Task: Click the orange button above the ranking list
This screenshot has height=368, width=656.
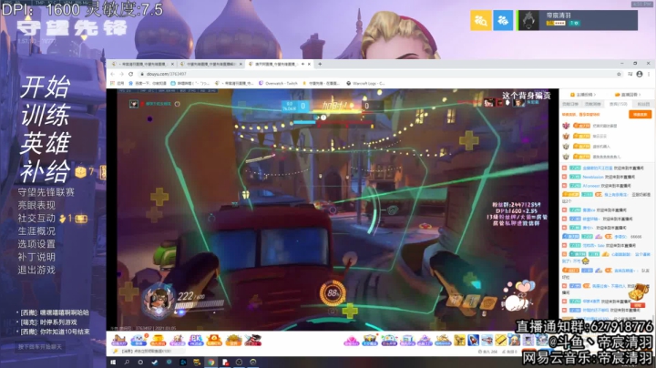Action: point(641,114)
